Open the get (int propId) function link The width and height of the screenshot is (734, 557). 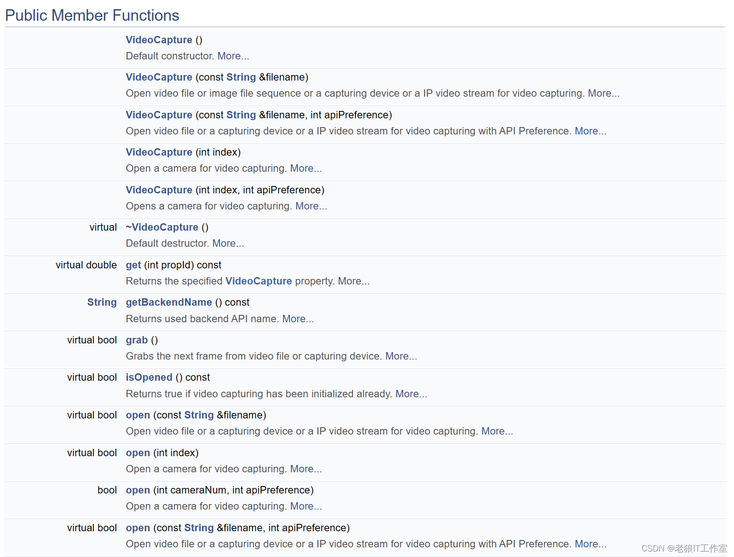click(x=133, y=265)
